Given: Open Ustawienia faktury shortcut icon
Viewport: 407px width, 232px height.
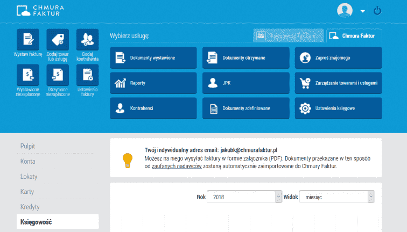Looking at the screenshot, I should click(x=87, y=75).
